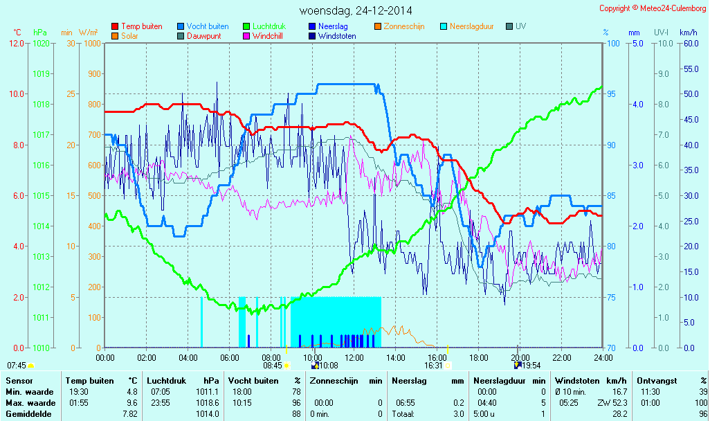Screen dimensions: 710x421
Task: Click the km/h axis unit label
Action: pyautogui.click(x=688, y=33)
